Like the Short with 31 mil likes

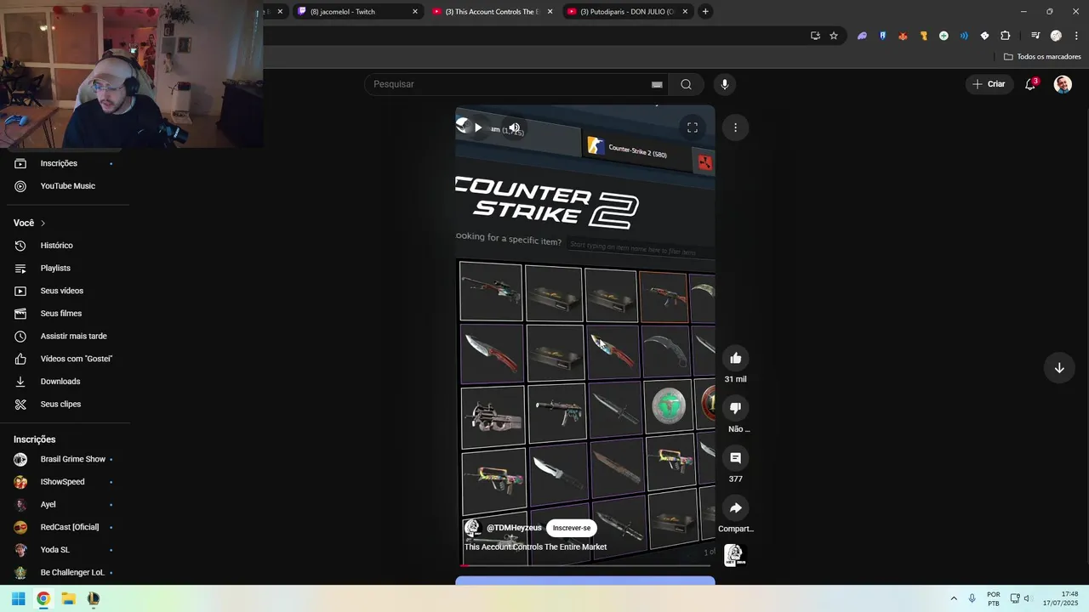[736, 358]
